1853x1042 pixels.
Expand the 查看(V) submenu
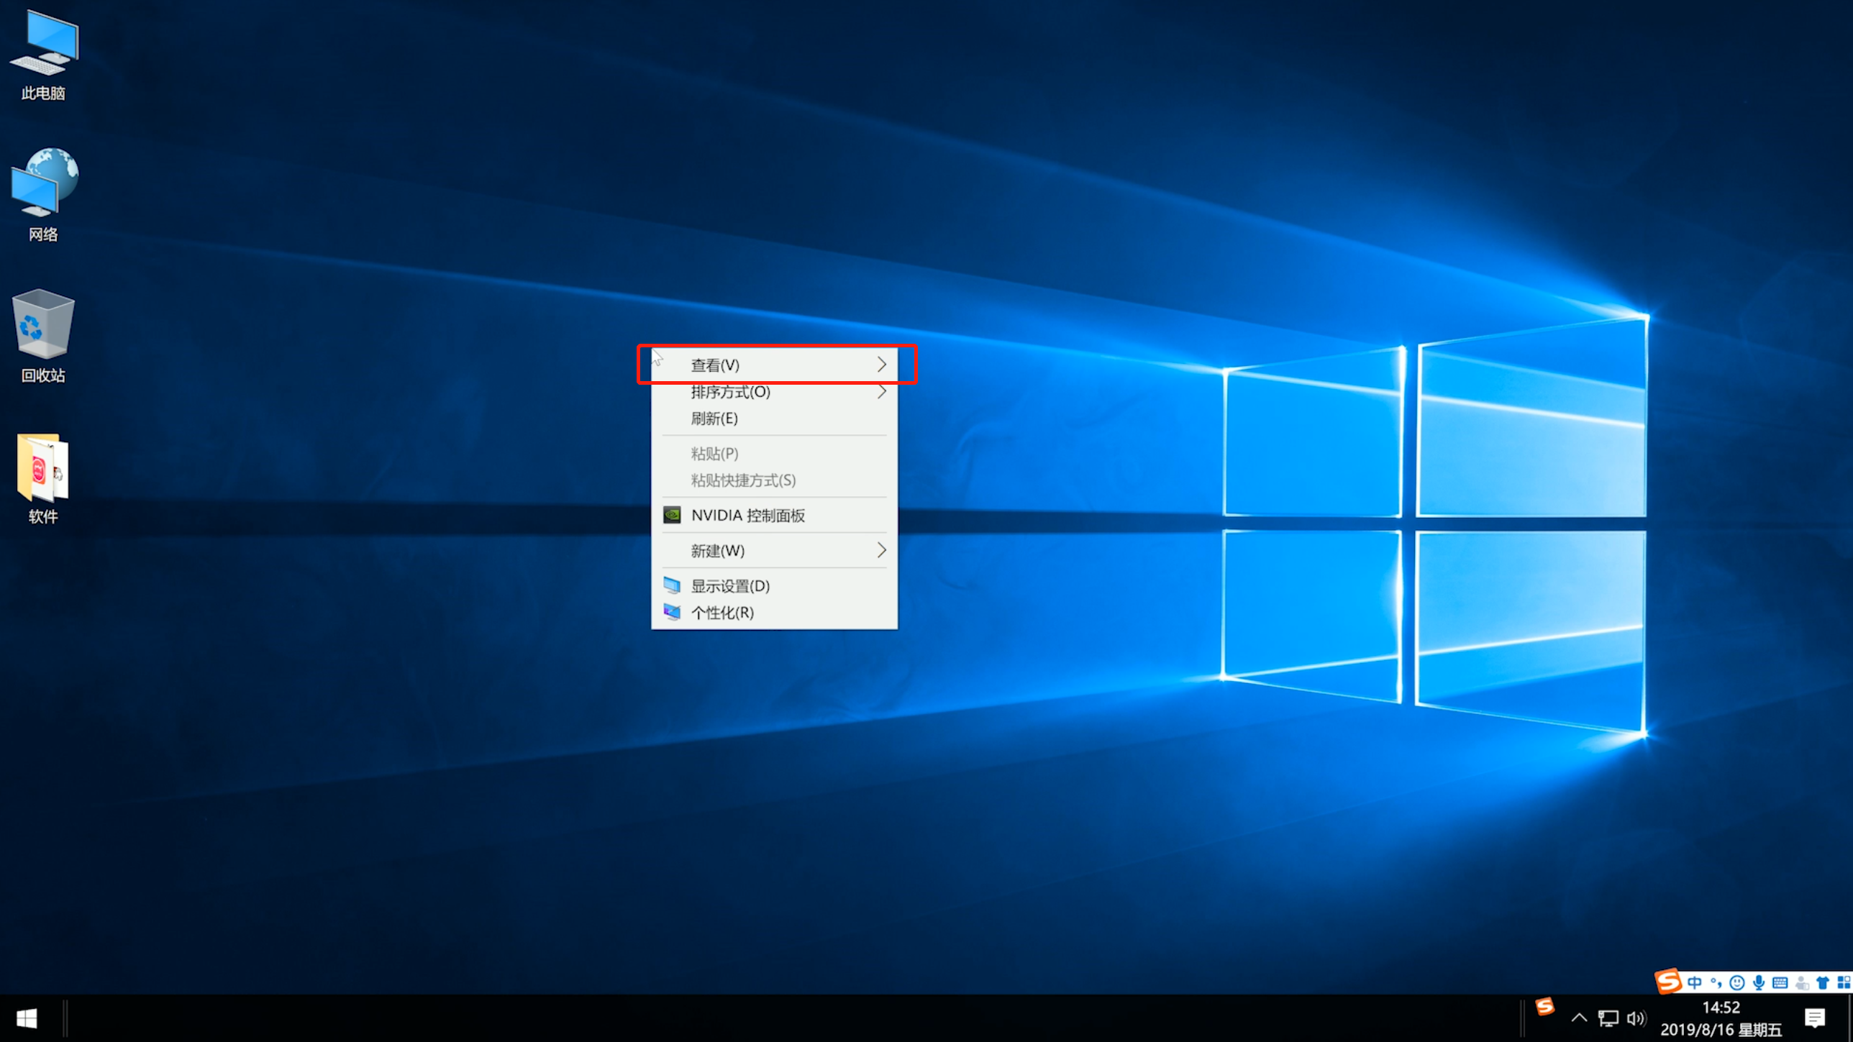coord(775,365)
